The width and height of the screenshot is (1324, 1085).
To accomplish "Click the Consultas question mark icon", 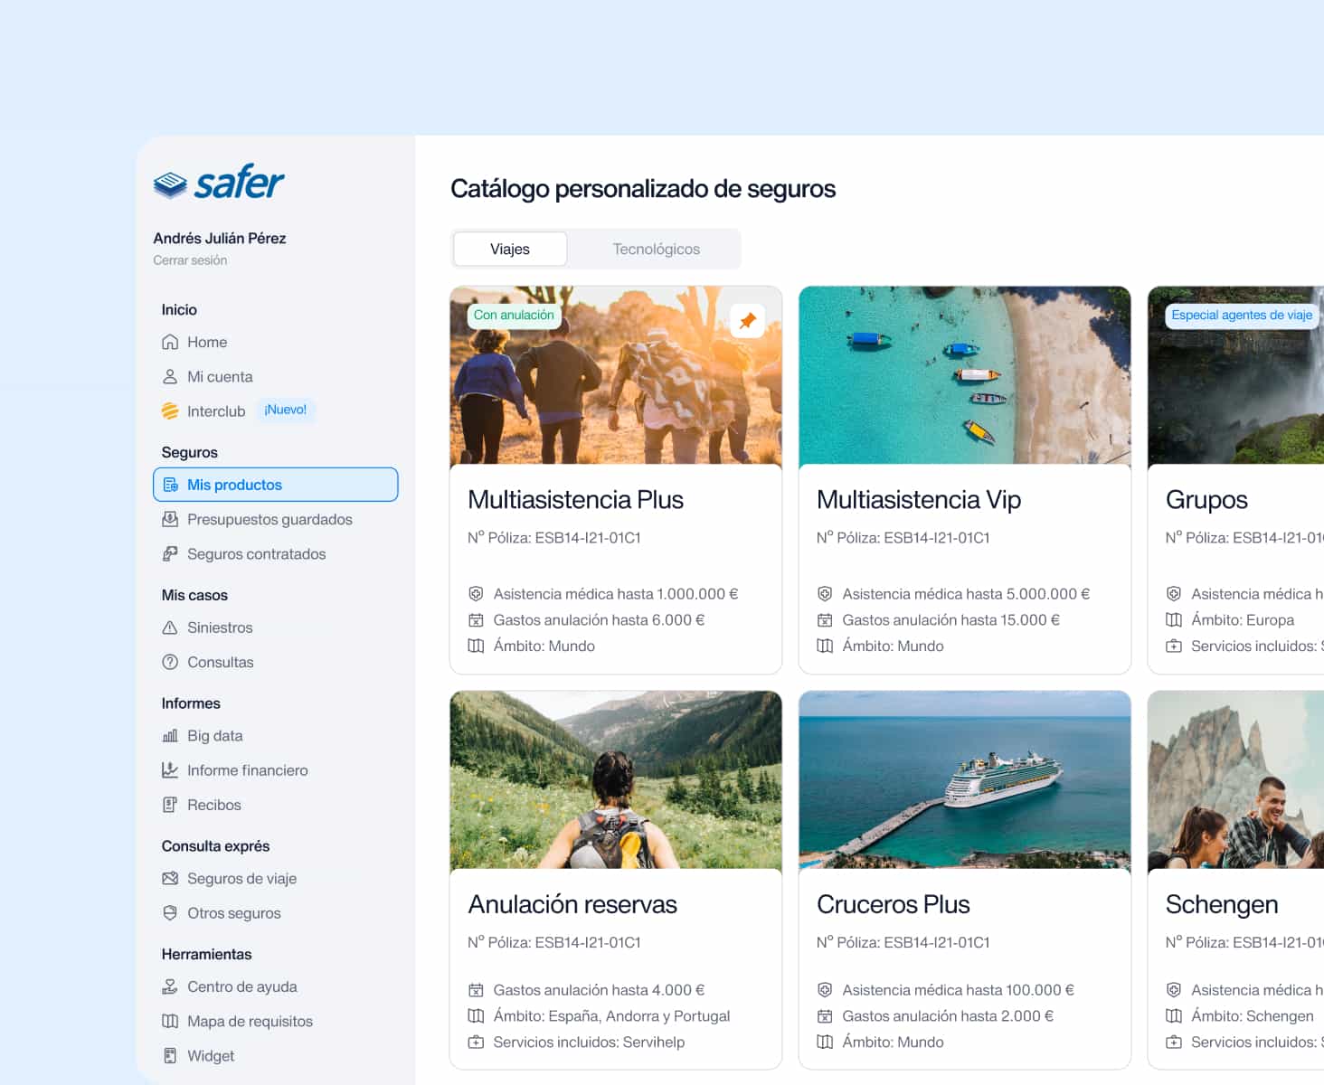I will (x=170, y=662).
